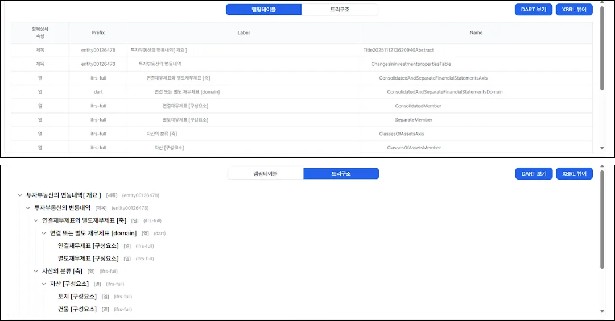615x321 pixels.
Task: Click table label 연결 또는 별도 재무제표 [domain]
Action: click(187, 92)
